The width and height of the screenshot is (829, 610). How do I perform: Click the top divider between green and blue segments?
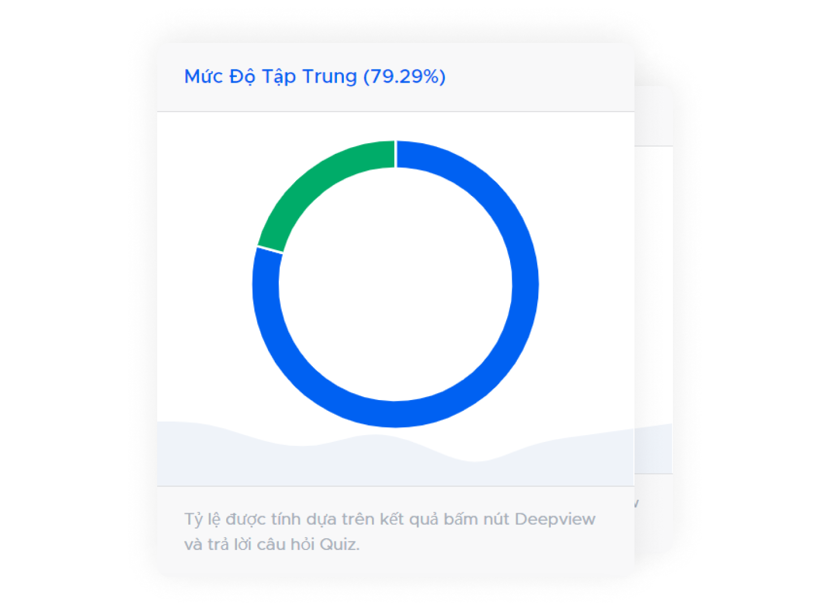point(395,154)
